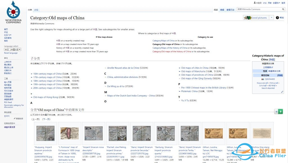
Task: Click Reset language link
Action: pyautogui.click(x=11, y=53)
